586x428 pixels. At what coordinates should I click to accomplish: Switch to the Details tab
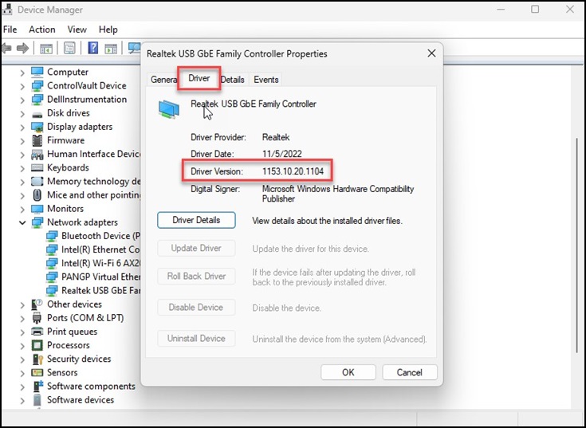click(x=233, y=80)
